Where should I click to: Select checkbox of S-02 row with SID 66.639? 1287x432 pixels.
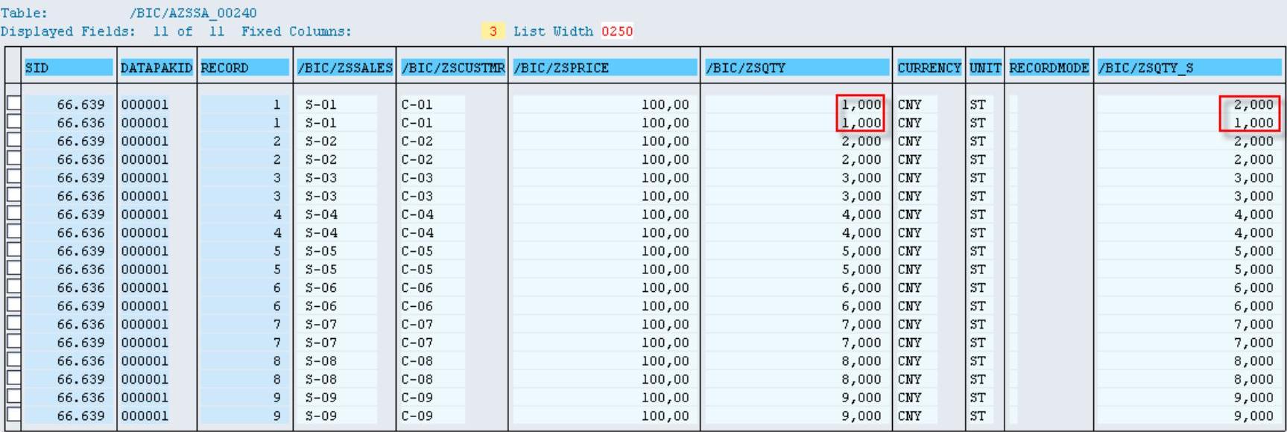tap(13, 140)
